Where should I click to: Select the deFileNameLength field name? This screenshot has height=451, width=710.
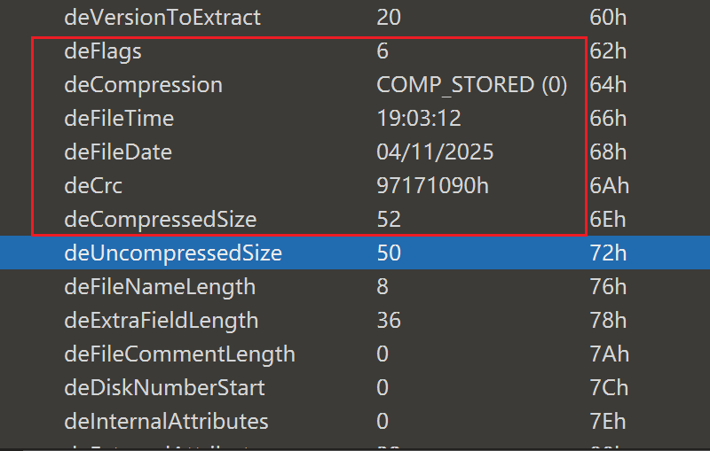click(x=160, y=287)
